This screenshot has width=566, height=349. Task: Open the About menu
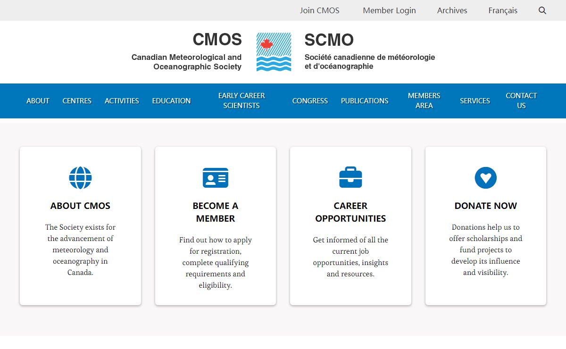pyautogui.click(x=38, y=101)
